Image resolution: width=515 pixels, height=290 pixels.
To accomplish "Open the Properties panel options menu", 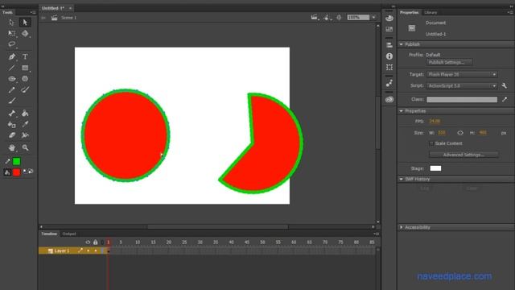I will [x=510, y=12].
